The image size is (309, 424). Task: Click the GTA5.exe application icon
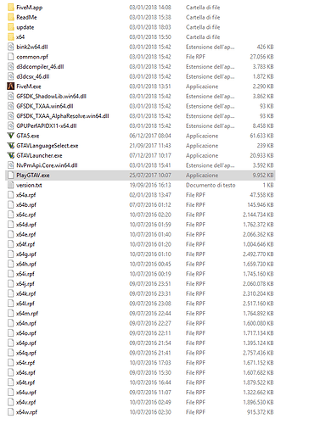coord(10,136)
